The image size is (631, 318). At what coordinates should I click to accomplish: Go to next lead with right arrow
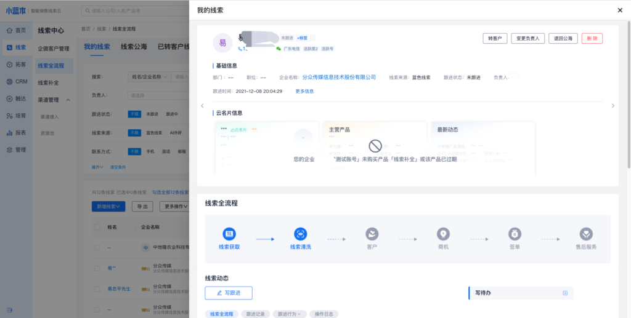tap(613, 106)
